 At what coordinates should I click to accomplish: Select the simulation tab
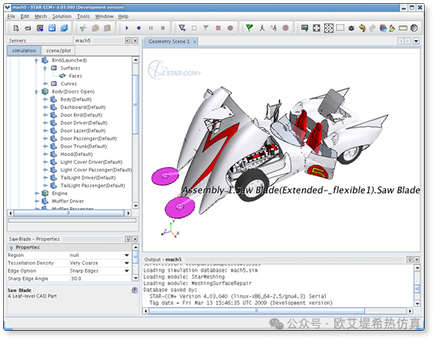click(x=24, y=51)
